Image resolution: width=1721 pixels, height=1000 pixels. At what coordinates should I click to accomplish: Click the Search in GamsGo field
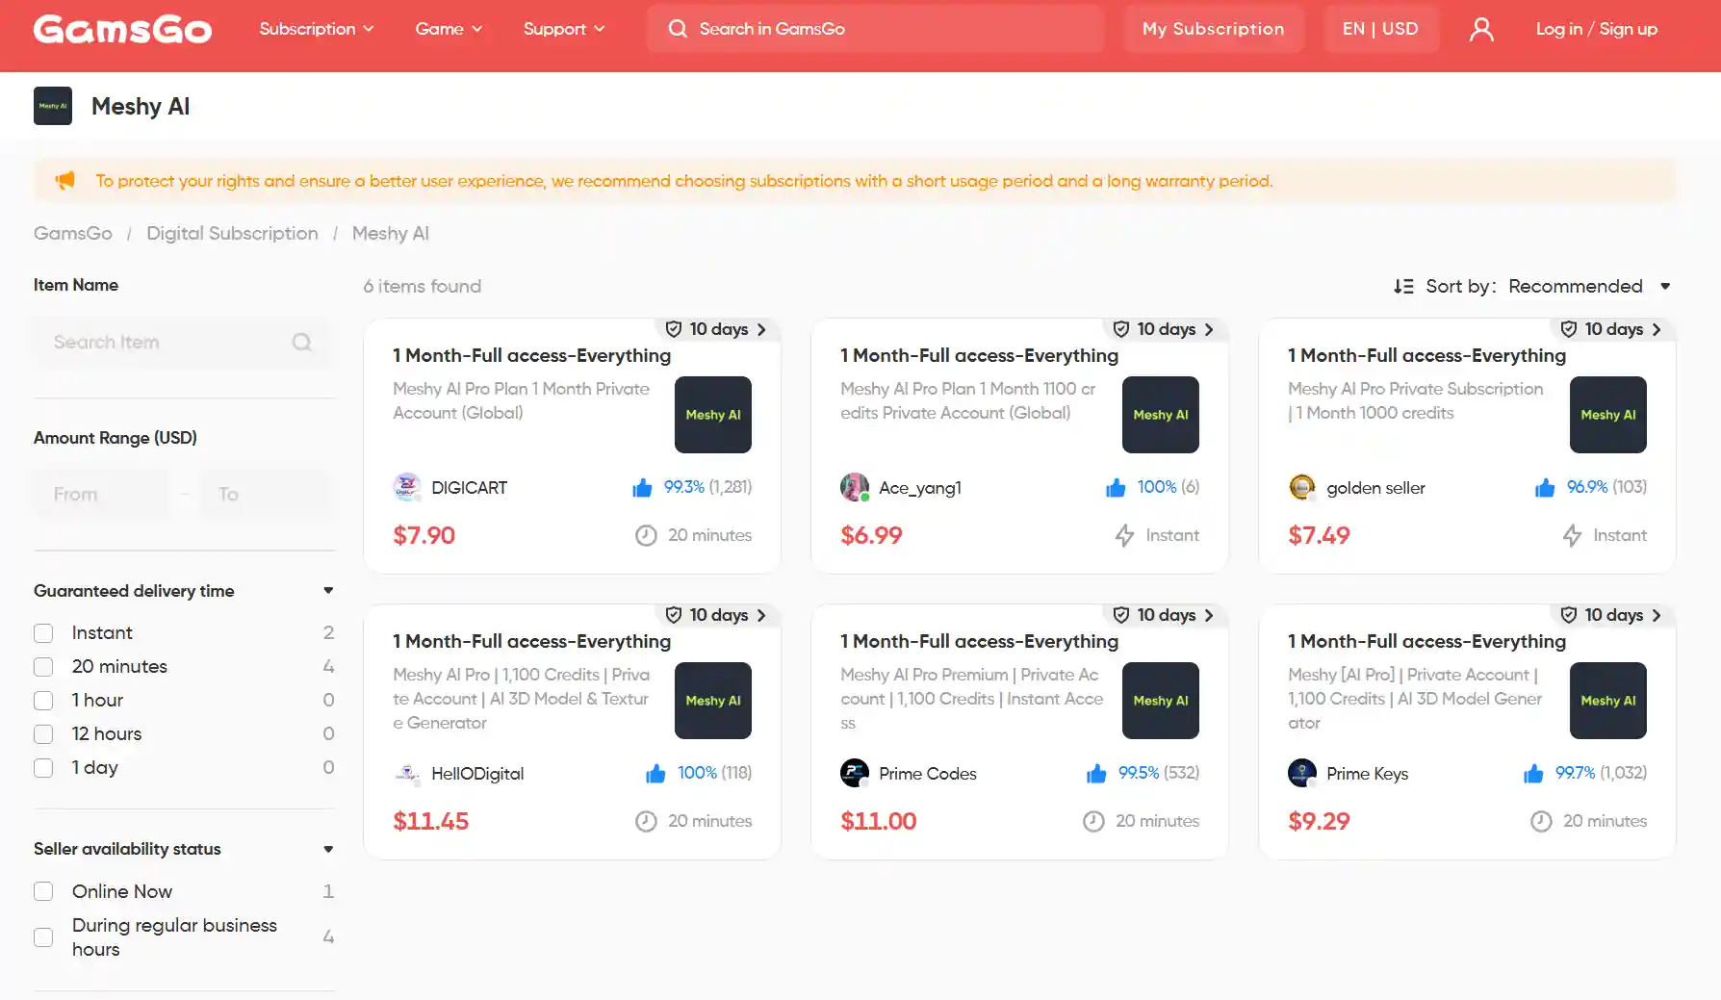coord(876,29)
